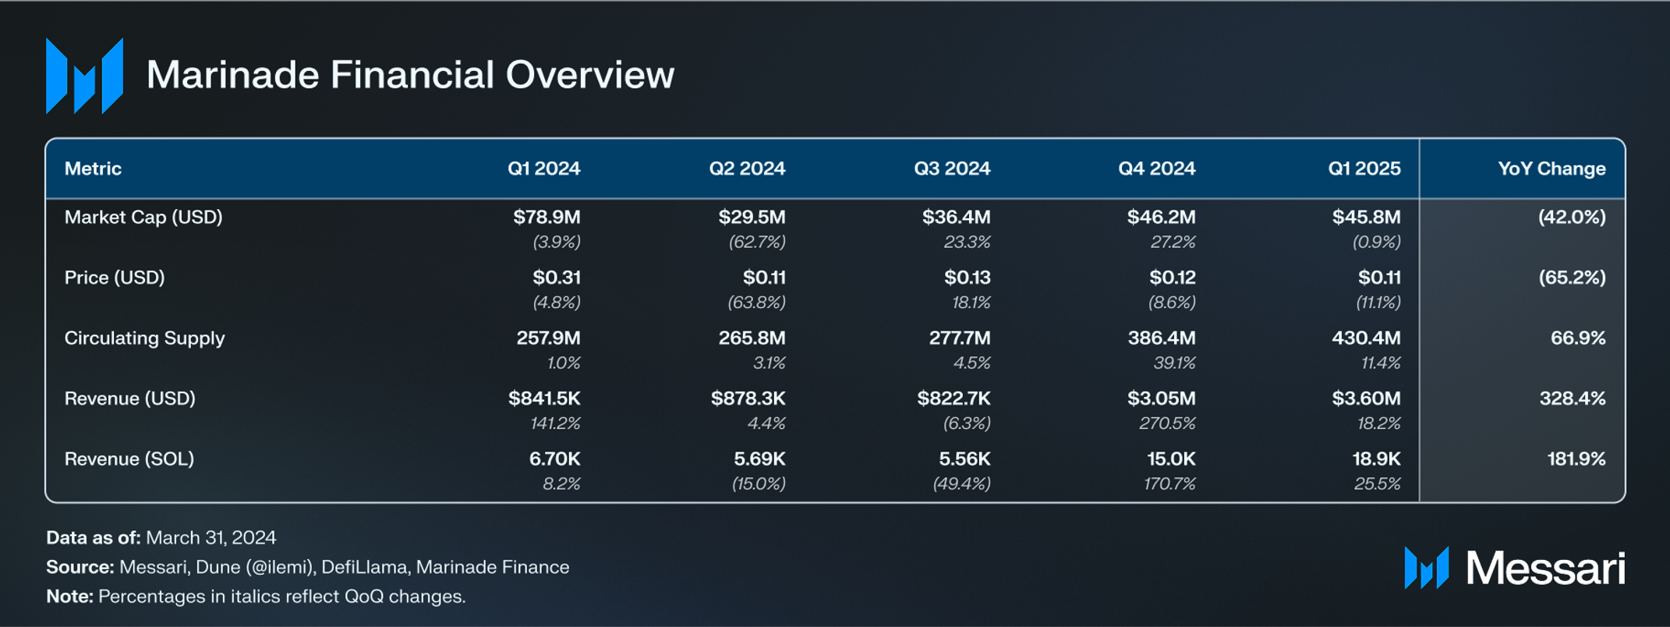Click the '(63.8%)' QoQ change value
The width and height of the screenshot is (1670, 627).
(756, 303)
